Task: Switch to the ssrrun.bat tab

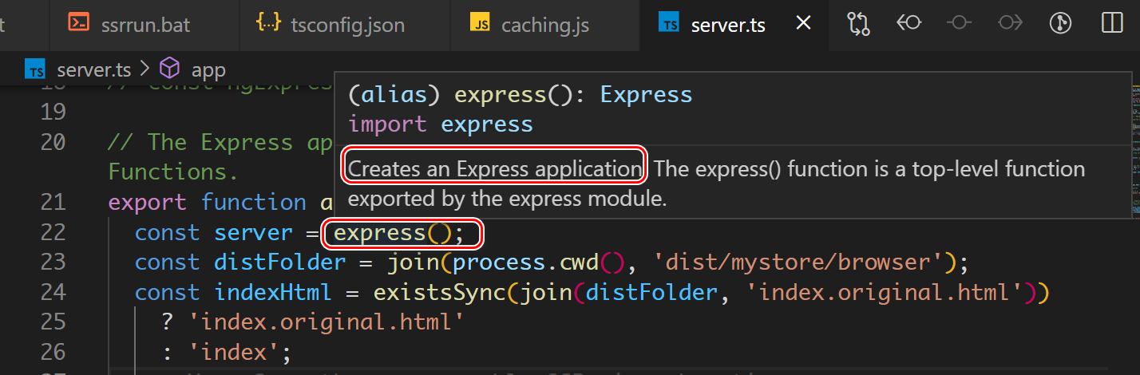Action: [x=144, y=25]
